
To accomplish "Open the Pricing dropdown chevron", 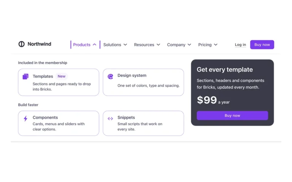I will click(x=216, y=45).
